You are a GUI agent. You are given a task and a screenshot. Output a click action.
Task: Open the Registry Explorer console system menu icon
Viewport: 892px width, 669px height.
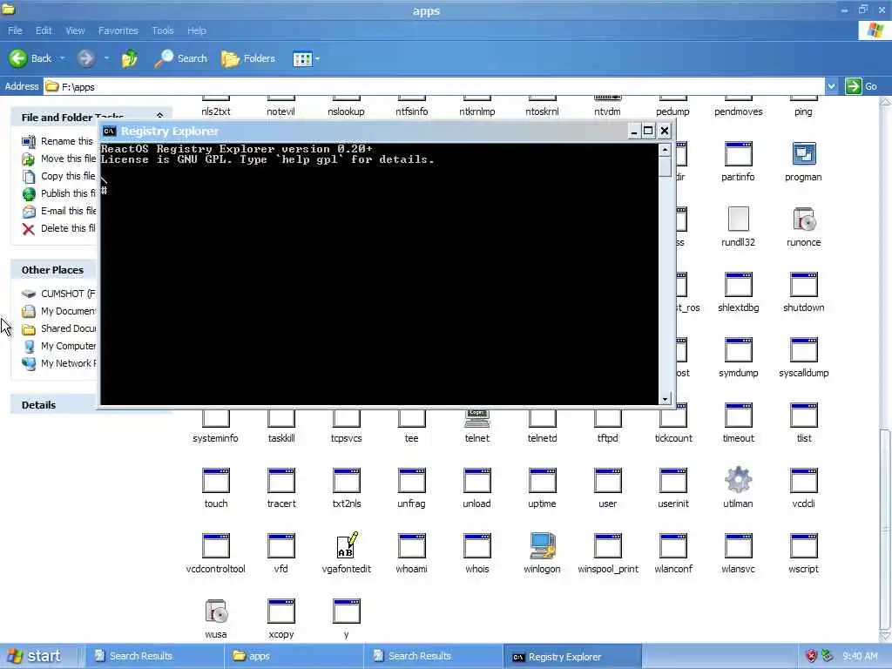tap(109, 132)
